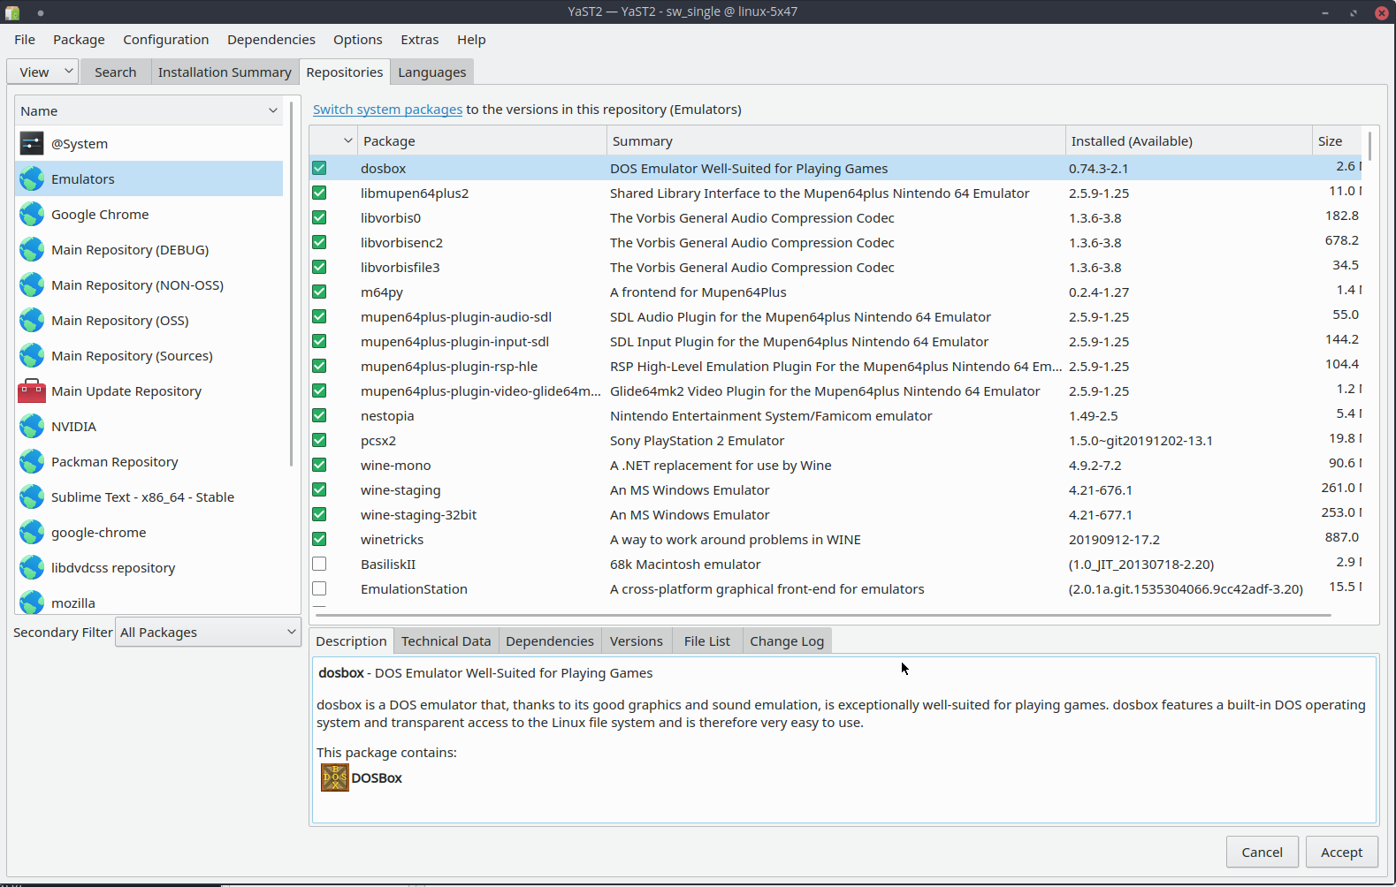
Task: Select the Description tab
Action: coord(351,641)
